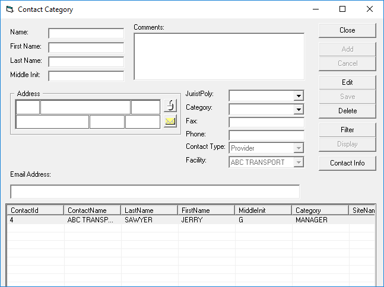Image resolution: width=384 pixels, height=287 pixels.
Task: Select the ABC TRANSP... contact name cell
Action: [93, 220]
